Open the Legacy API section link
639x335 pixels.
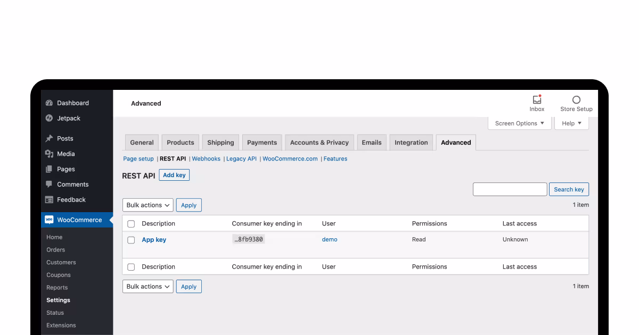pos(241,159)
